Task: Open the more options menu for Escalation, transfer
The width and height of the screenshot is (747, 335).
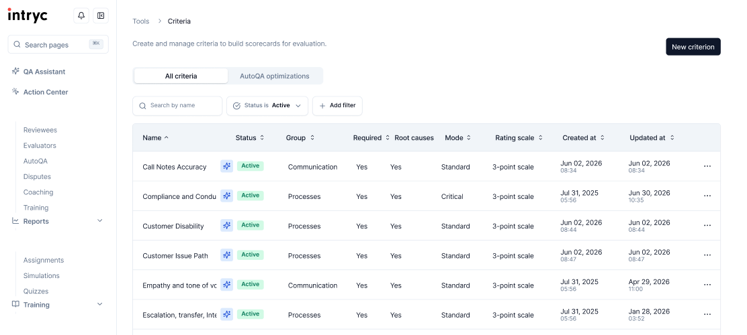Action: (707, 315)
